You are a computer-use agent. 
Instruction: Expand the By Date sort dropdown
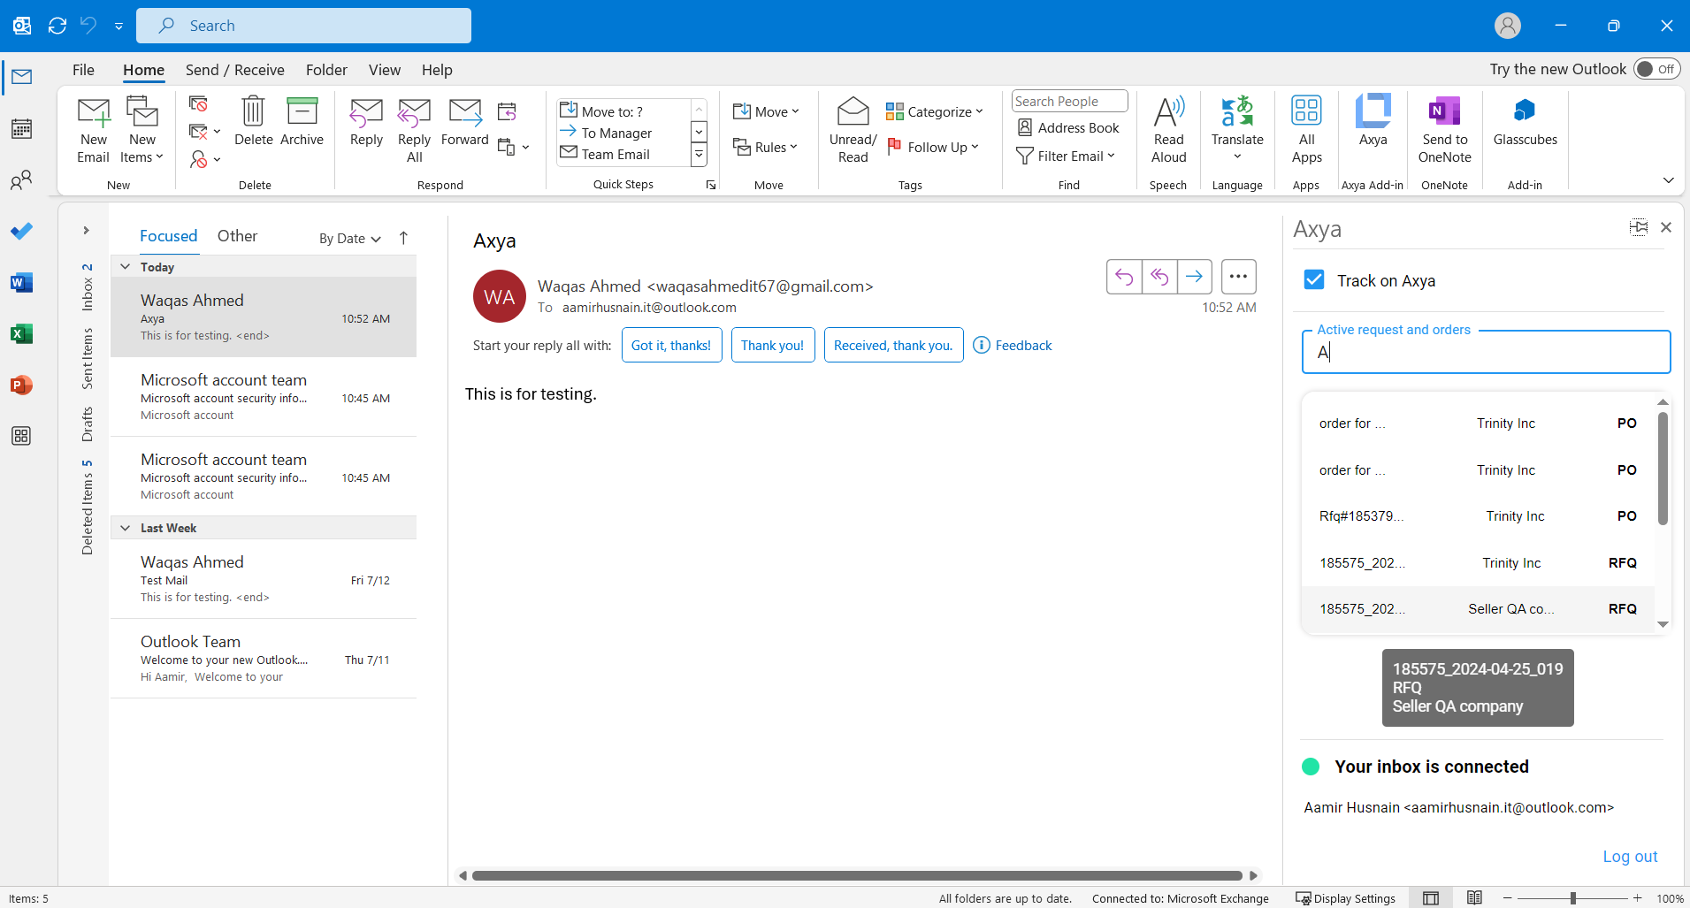pyautogui.click(x=348, y=238)
